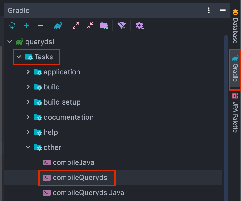The height and width of the screenshot is (201, 241).
Task: Click Collapse All arrows icon
Action: pyautogui.click(x=90, y=26)
